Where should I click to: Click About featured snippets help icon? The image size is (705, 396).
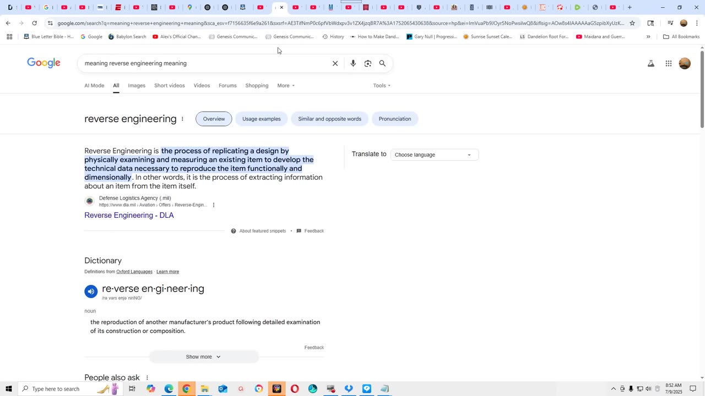[234, 231]
